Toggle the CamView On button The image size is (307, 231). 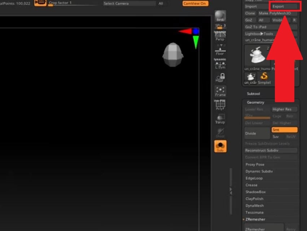pos(195,4)
